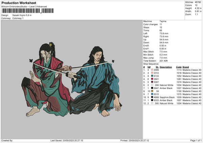Select the Zoom value 1:1
The image size is (203, 143).
[x=196, y=15]
